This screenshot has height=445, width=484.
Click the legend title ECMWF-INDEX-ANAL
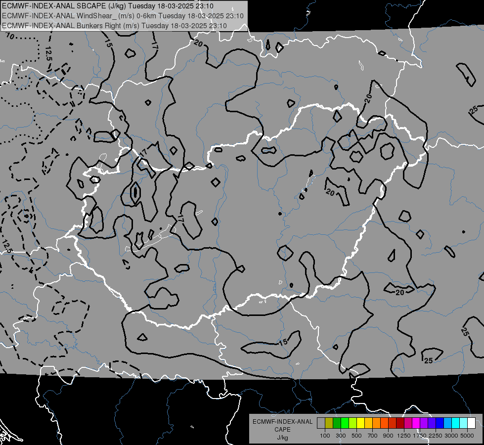click(282, 422)
